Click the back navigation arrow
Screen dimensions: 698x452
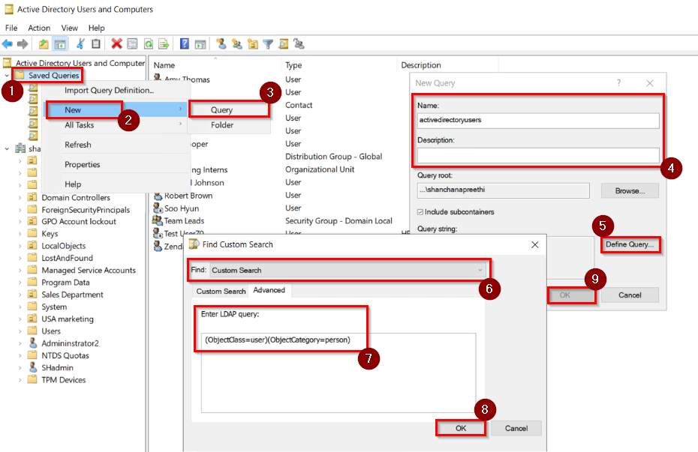(x=6, y=43)
